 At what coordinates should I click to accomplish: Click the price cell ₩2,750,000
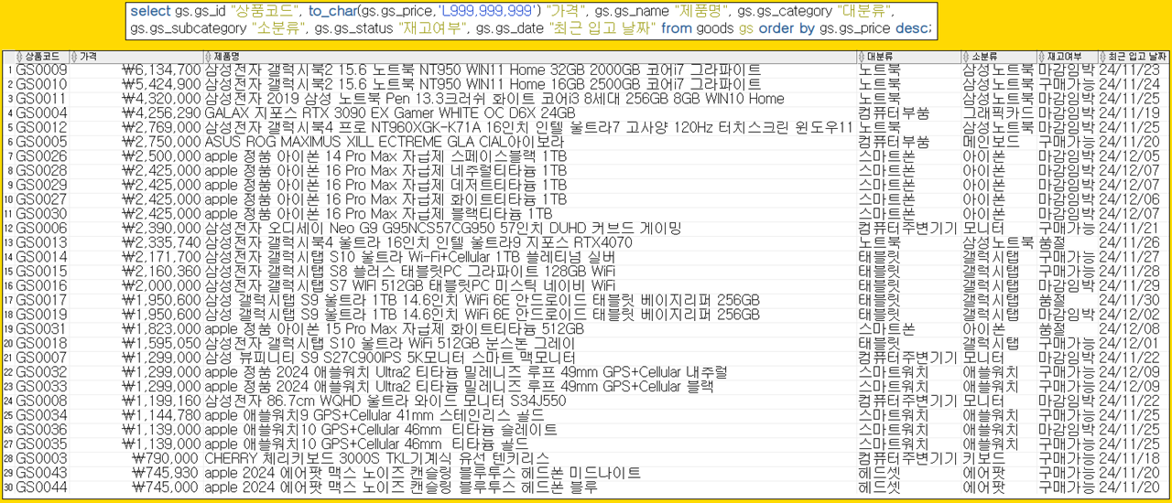pyautogui.click(x=161, y=142)
